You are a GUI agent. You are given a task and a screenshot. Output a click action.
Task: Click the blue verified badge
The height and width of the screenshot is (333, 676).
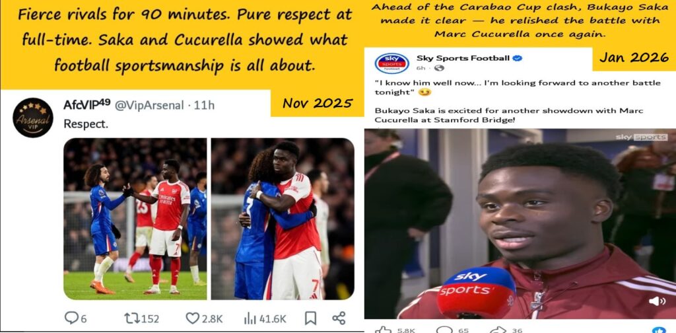tap(518, 58)
